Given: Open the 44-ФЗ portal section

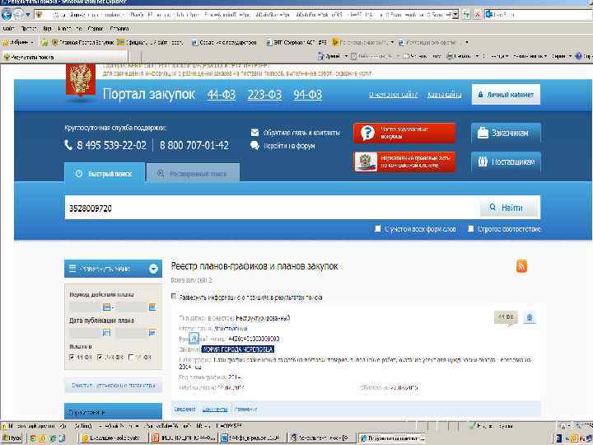Looking at the screenshot, I should coord(222,94).
